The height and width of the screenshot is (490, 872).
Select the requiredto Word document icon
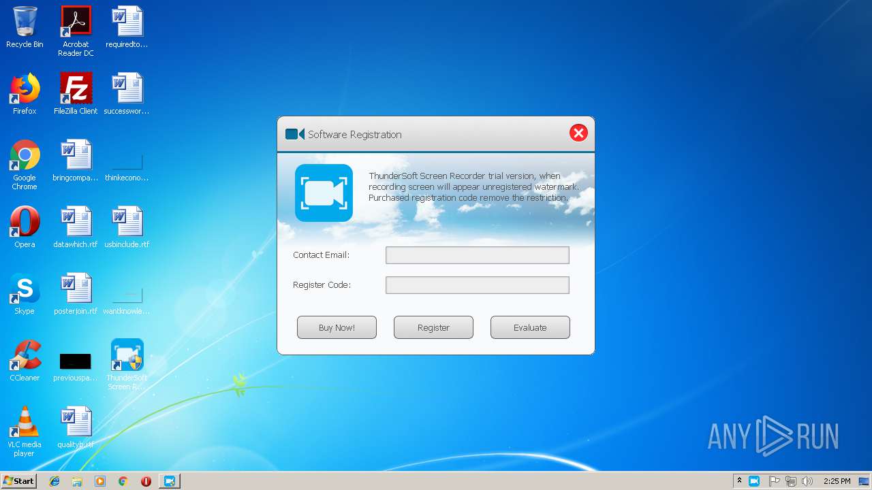pyautogui.click(x=127, y=27)
